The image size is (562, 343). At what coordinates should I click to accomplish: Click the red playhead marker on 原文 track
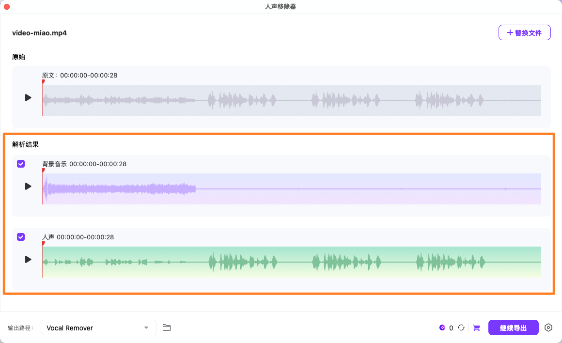pyautogui.click(x=43, y=82)
